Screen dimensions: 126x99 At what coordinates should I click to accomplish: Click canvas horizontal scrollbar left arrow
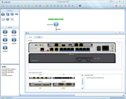point(21,95)
